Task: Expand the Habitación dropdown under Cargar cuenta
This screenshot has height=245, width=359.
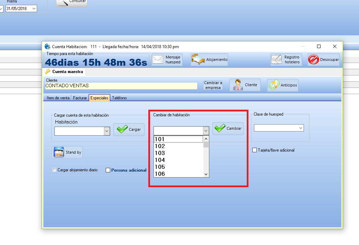Action: [x=107, y=131]
